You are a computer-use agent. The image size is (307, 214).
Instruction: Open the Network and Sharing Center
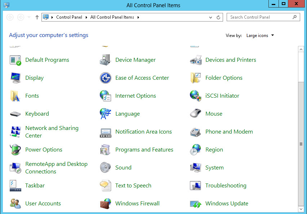52,132
